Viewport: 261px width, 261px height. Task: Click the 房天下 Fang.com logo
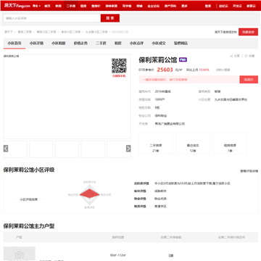[17, 5]
